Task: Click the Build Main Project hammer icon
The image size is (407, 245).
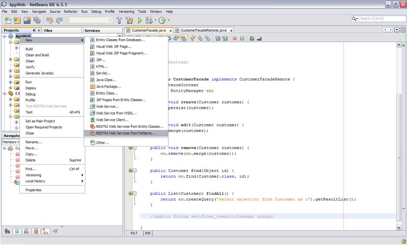Action: tap(119, 20)
